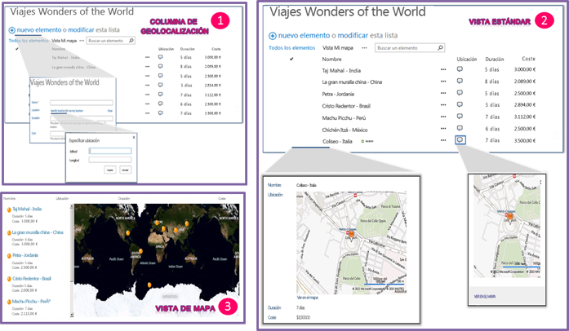Click search magnifier in geolocation column panel
The image size is (569, 331).
(131, 41)
